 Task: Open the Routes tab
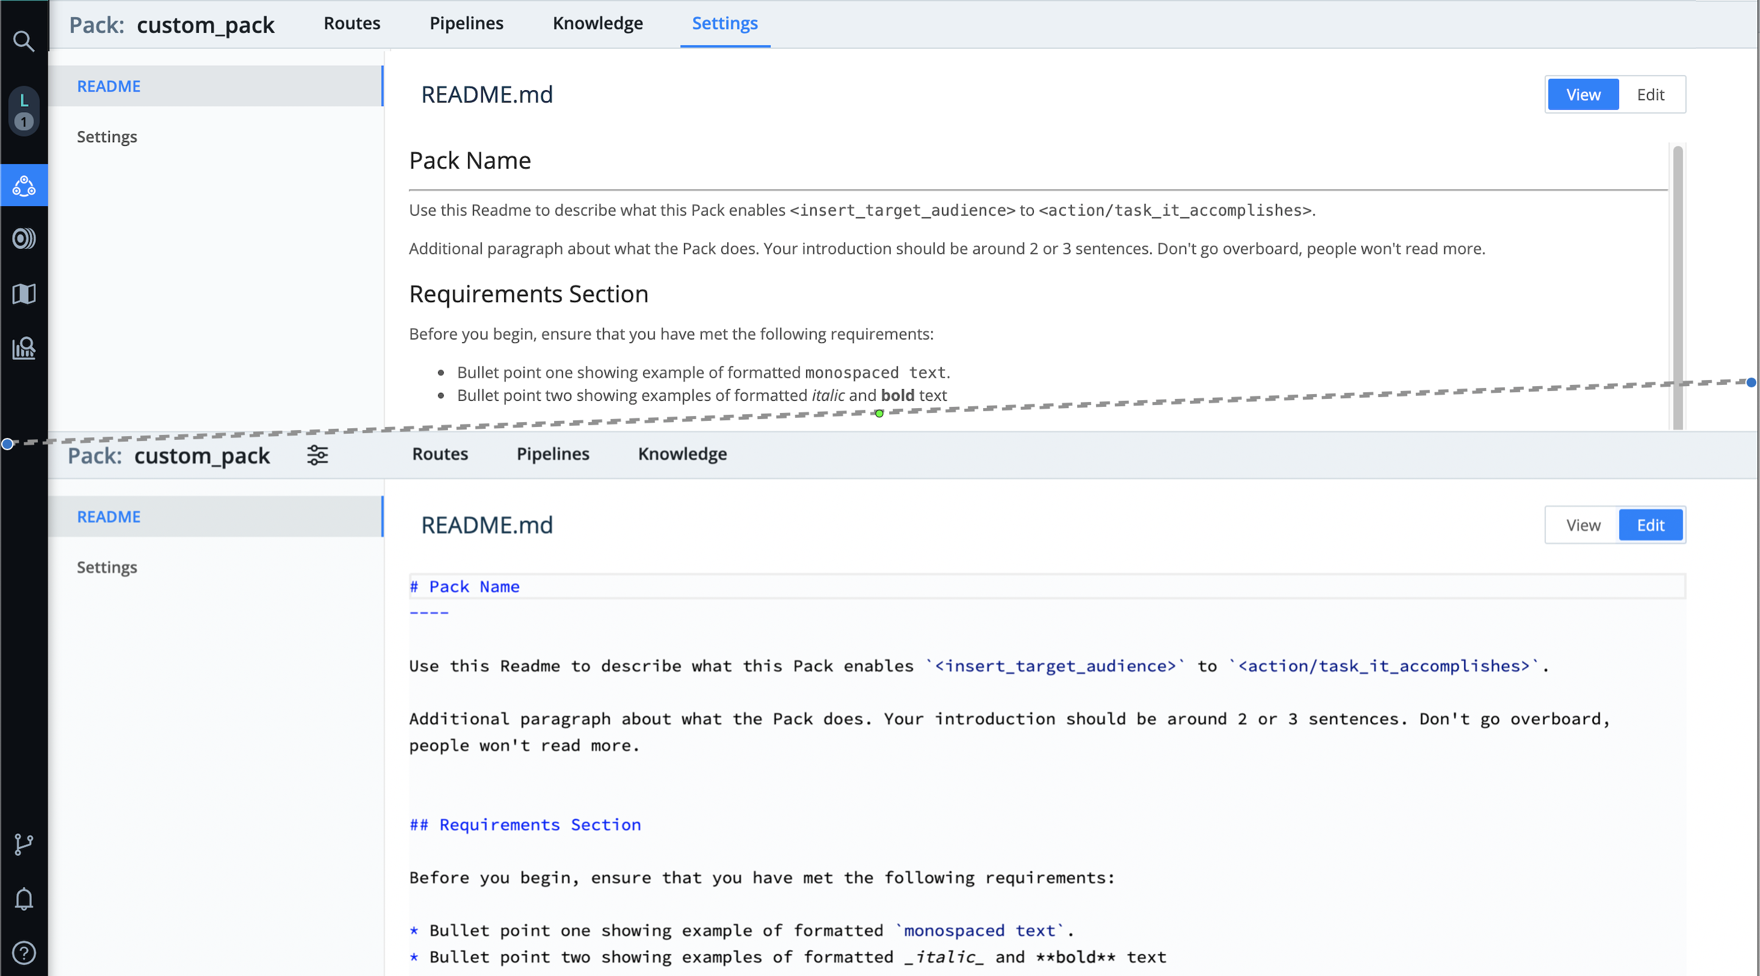(x=351, y=23)
